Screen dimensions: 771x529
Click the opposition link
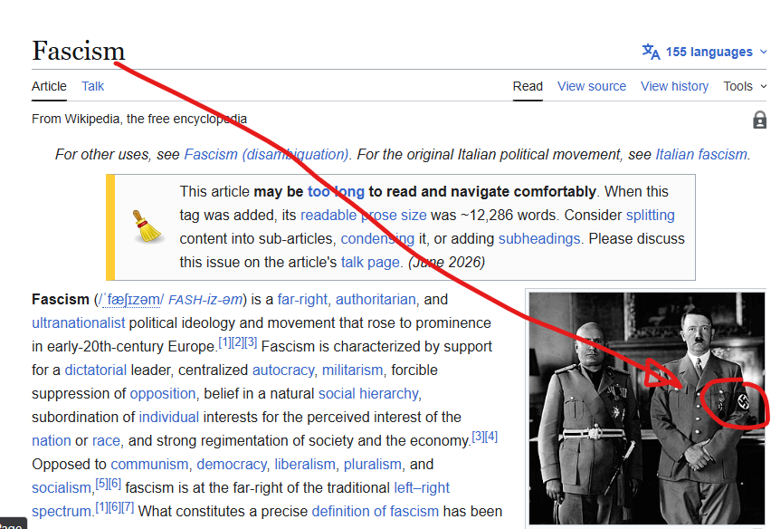pos(163,394)
